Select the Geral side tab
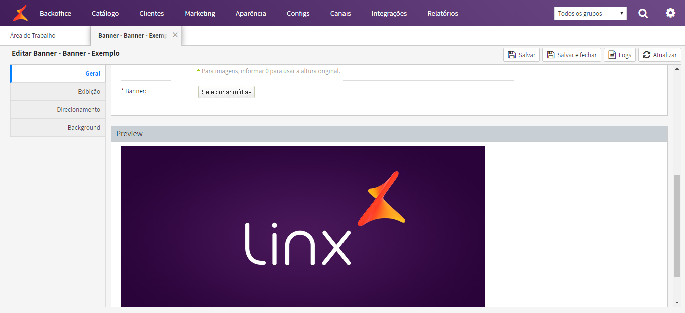Image resolution: width=685 pixels, height=313 pixels. pyautogui.click(x=58, y=73)
